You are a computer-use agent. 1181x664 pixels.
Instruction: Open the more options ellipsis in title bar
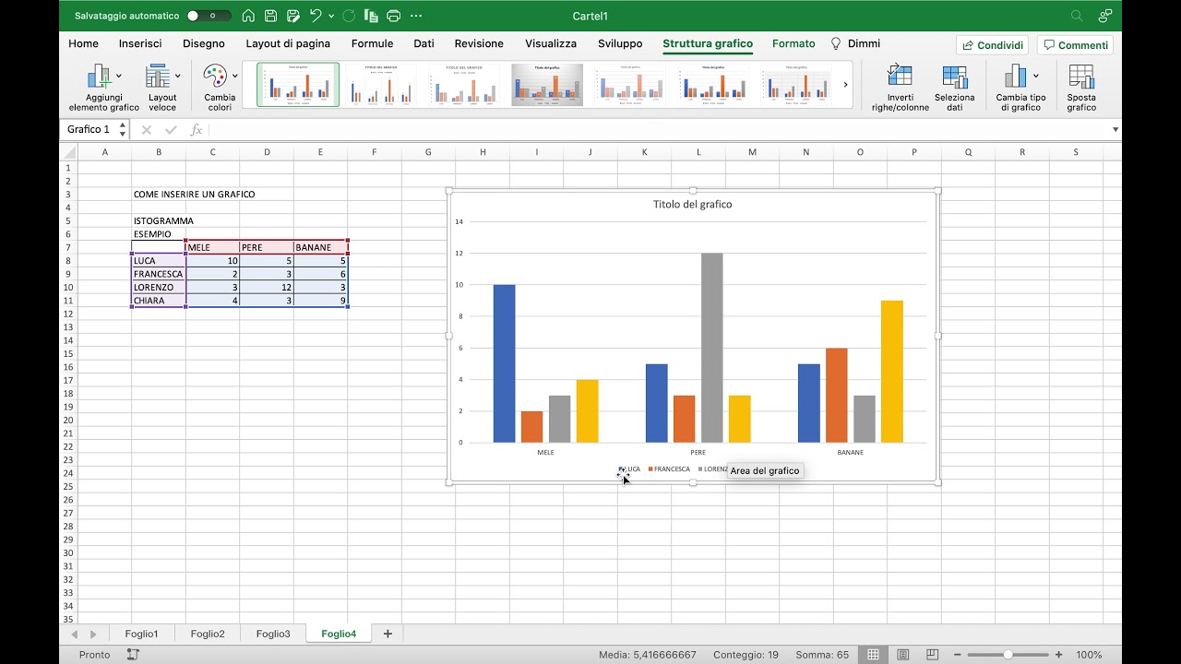click(416, 16)
